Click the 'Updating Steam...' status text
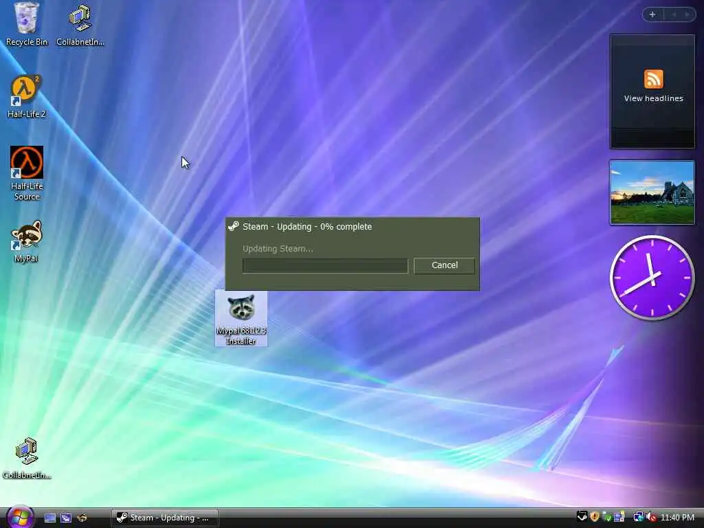This screenshot has height=528, width=704. [278, 249]
